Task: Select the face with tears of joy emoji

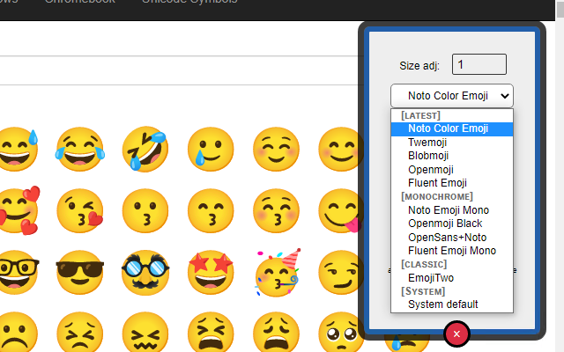Action: (80, 149)
